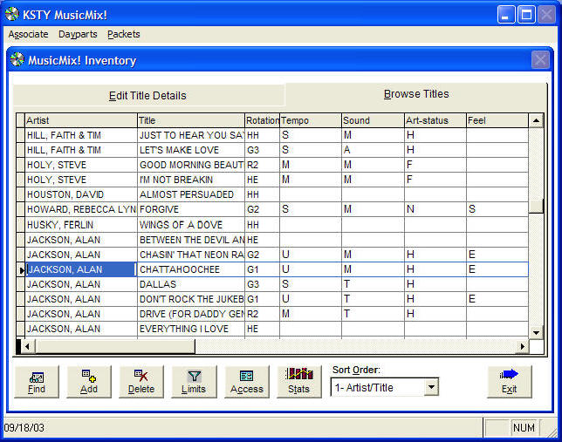The width and height of the screenshot is (562, 442).
Task: Exit the inventory window
Action: (510, 382)
